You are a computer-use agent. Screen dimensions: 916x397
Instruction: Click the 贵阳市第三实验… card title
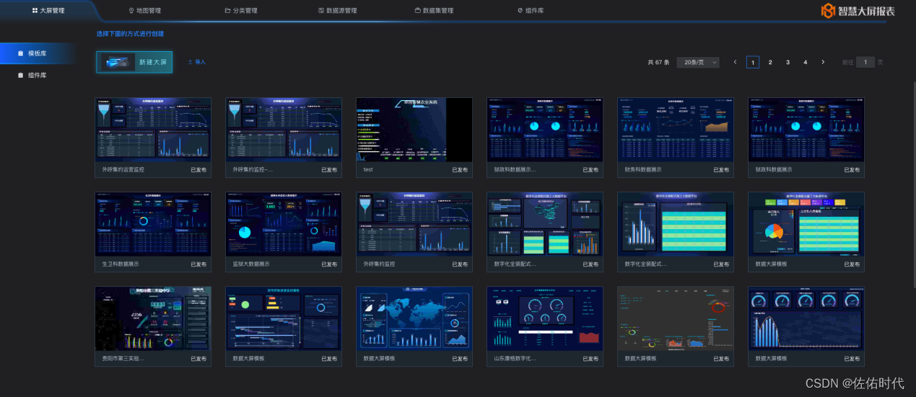click(123, 359)
